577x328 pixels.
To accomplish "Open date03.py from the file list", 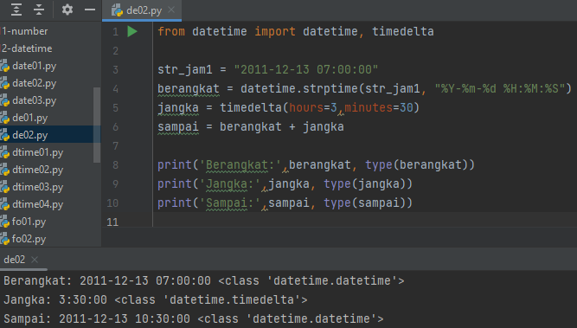I will (35, 100).
